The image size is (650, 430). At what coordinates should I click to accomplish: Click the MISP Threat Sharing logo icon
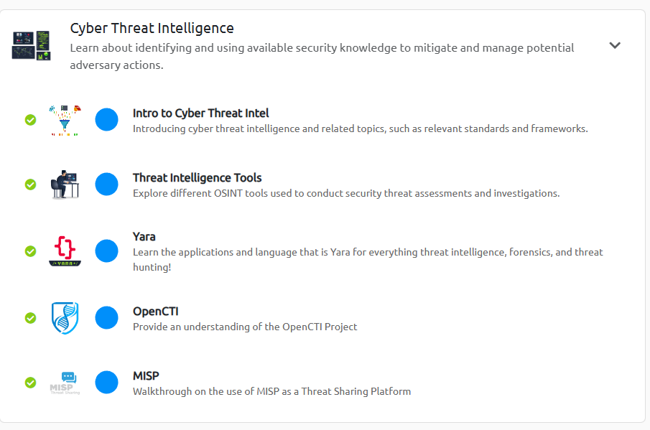[x=65, y=383]
